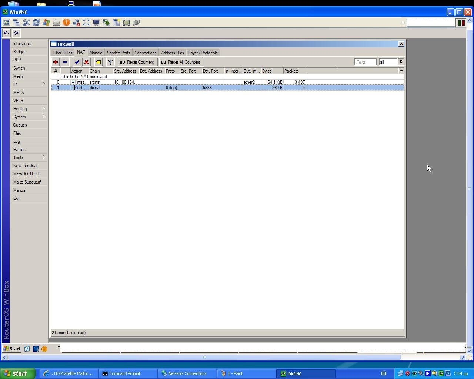Open the file transfer icon

click(106, 23)
